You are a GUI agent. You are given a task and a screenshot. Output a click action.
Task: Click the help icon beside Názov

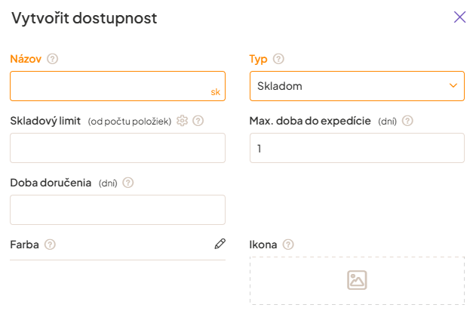point(53,59)
